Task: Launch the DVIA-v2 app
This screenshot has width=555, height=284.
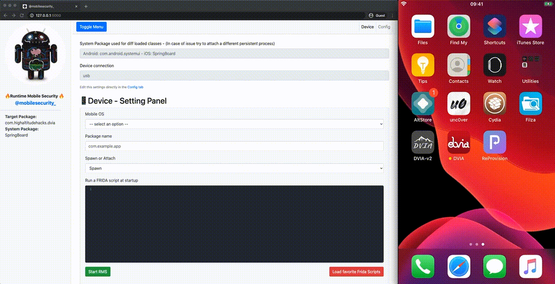Action: pyautogui.click(x=422, y=142)
